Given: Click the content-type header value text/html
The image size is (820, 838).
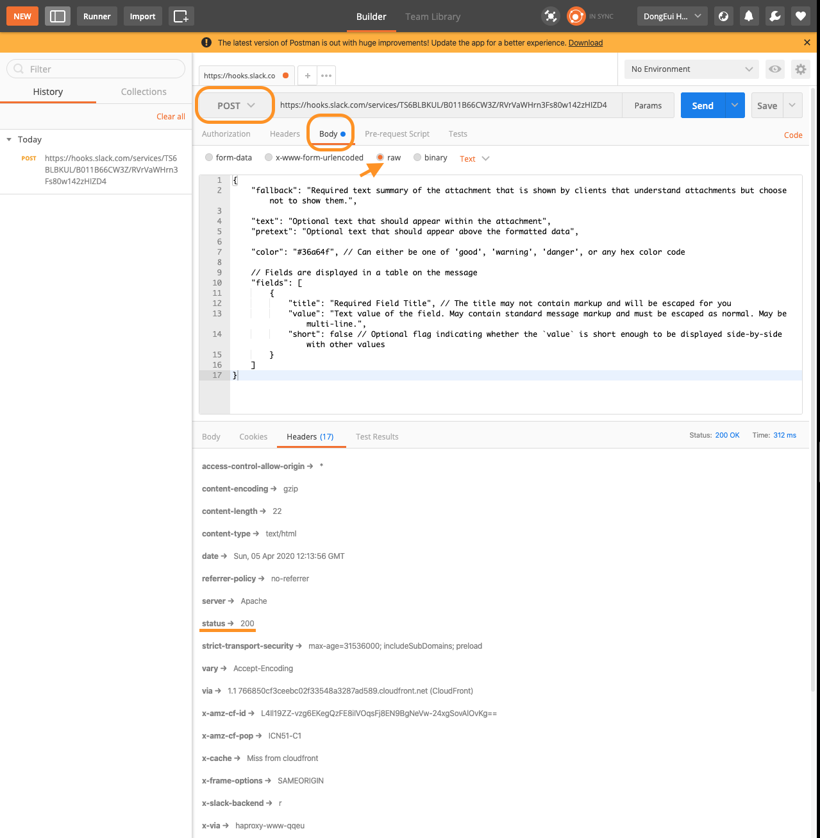Looking at the screenshot, I should pos(281,534).
